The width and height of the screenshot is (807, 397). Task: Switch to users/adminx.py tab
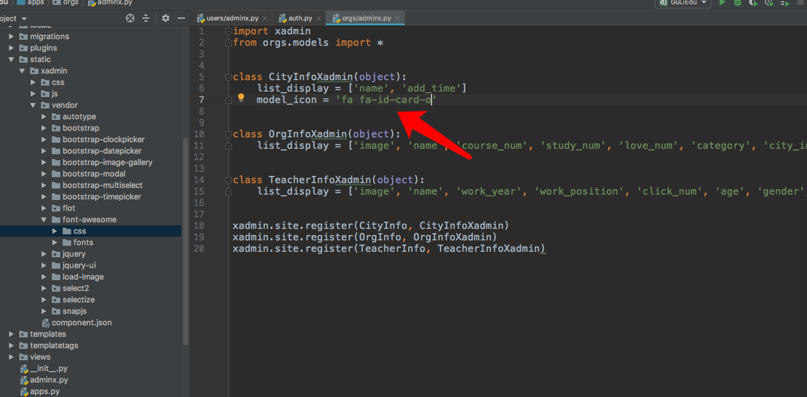point(233,19)
